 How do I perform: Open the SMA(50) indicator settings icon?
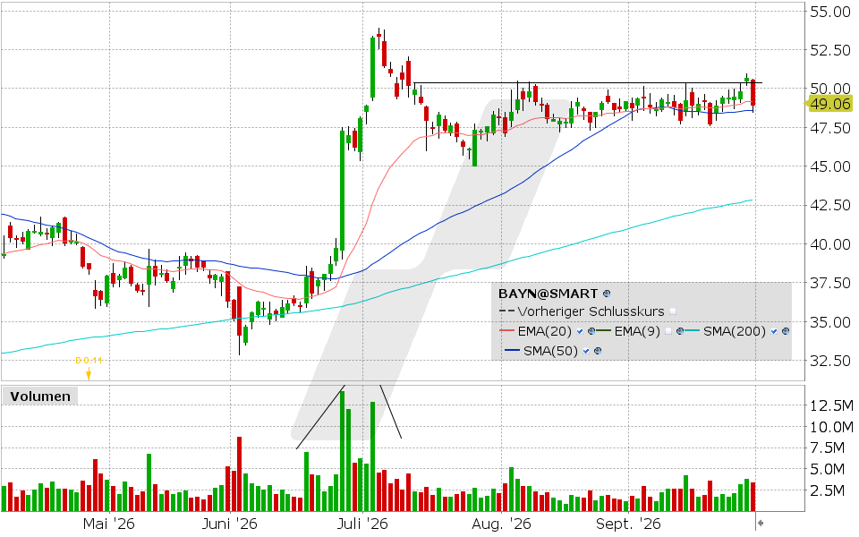click(x=598, y=351)
